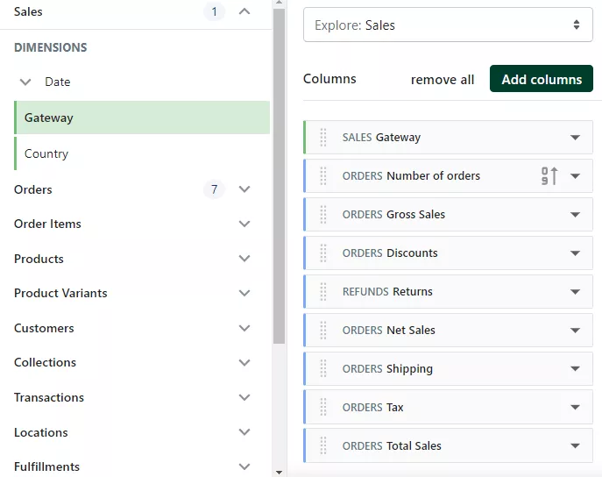Screen dimensions: 602x477
Task: Click the sort icon on Number of orders
Action: click(x=549, y=176)
